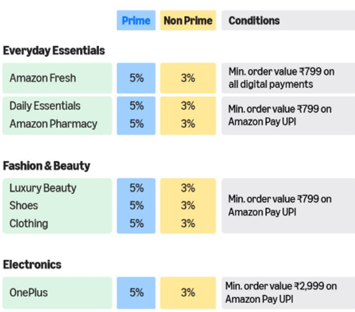Select the Non Prime column header
Screen dimensions: 355x312
[188, 21]
